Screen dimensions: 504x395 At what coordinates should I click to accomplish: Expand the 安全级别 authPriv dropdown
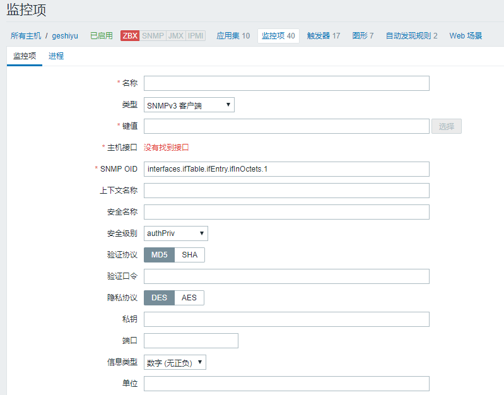click(176, 233)
